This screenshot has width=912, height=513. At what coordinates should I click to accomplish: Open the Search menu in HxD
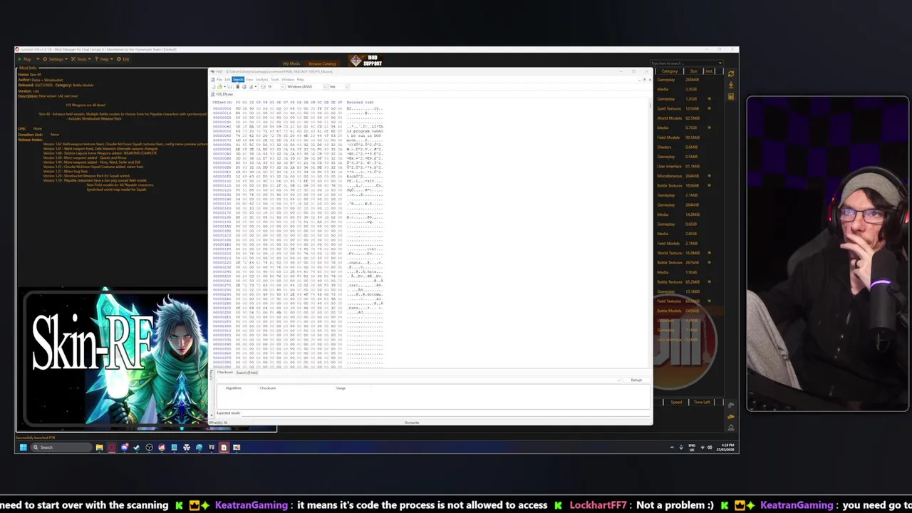[238, 79]
